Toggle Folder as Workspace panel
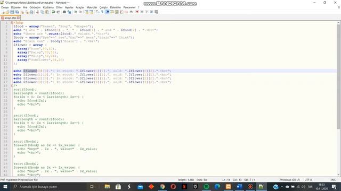This screenshot has width=341, height=191. (126, 12)
